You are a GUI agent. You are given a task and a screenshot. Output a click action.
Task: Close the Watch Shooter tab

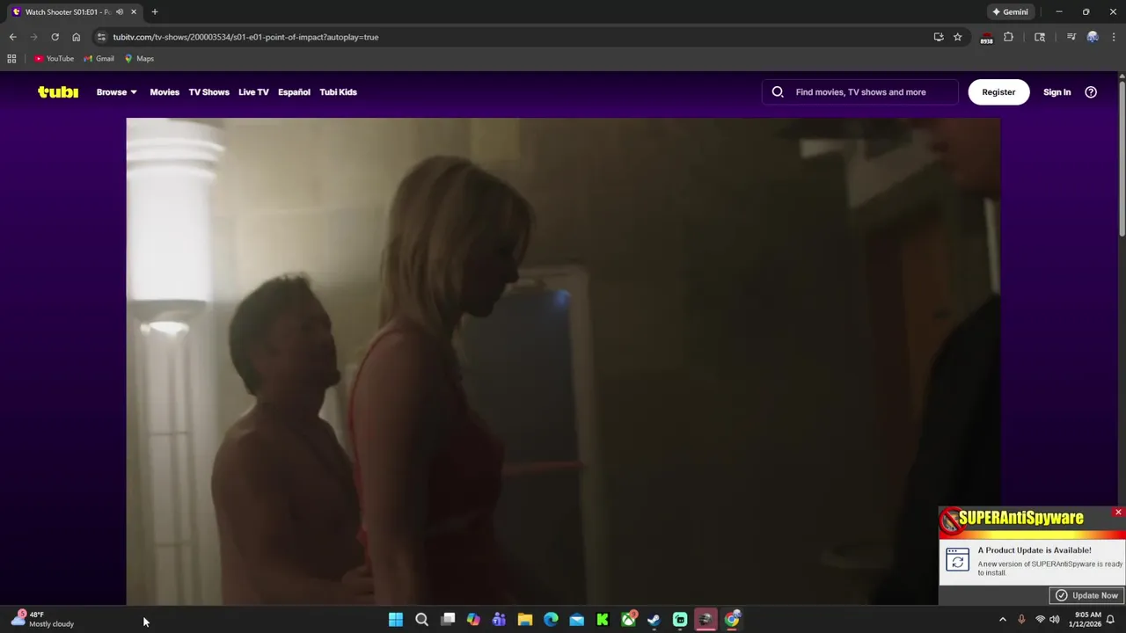(x=134, y=11)
